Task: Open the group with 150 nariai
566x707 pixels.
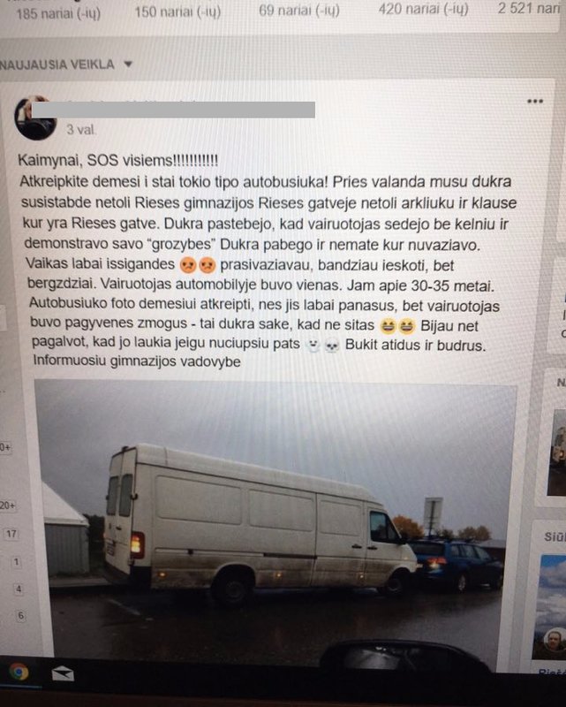Action: pyautogui.click(x=177, y=11)
